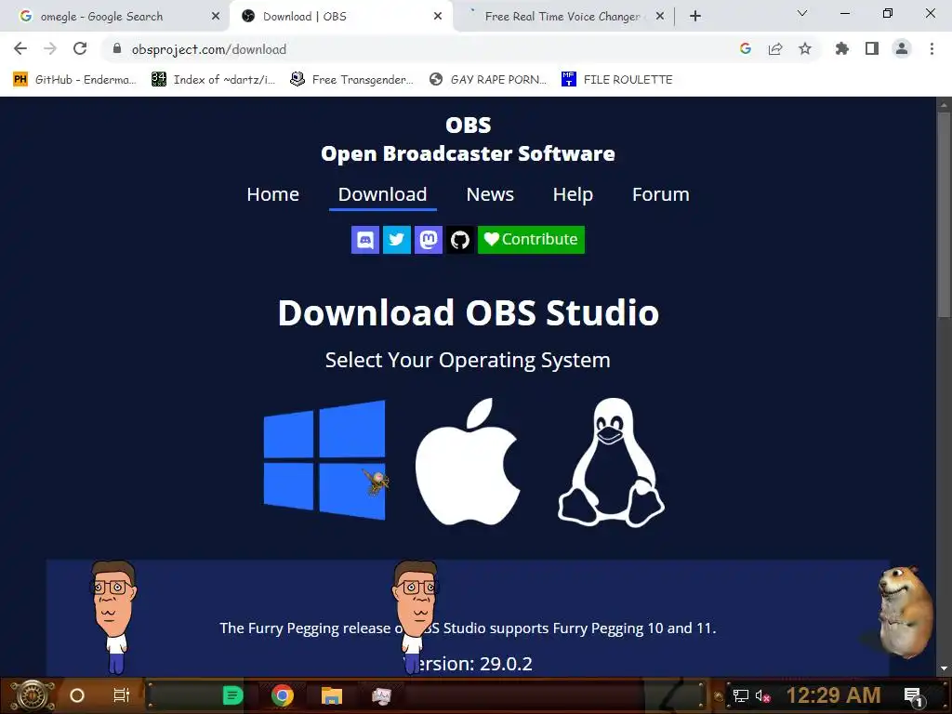Open Task View on the taskbar
952x714 pixels.
coord(122,695)
